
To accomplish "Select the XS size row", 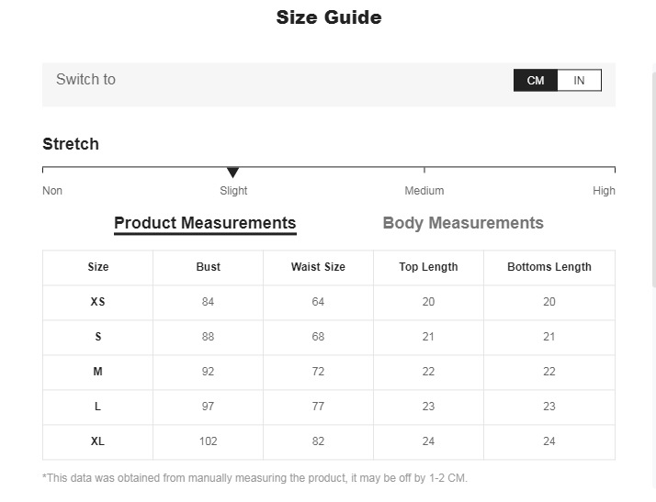I will pyautogui.click(x=98, y=302).
